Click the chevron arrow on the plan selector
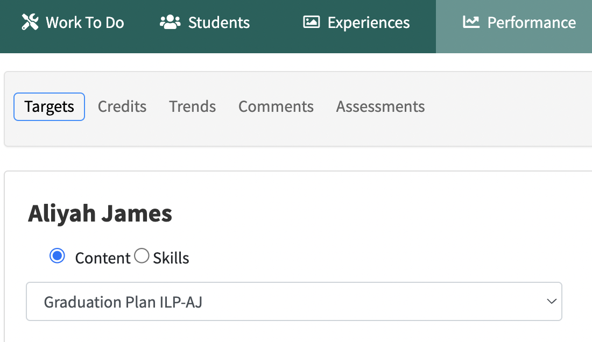Image resolution: width=592 pixels, height=342 pixels. point(551,302)
